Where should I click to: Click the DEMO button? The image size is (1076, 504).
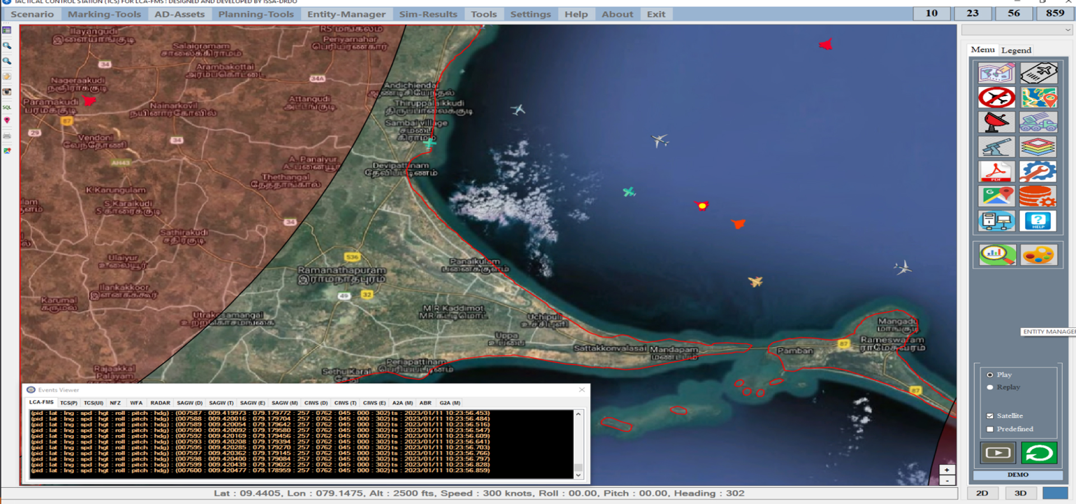tap(1018, 474)
